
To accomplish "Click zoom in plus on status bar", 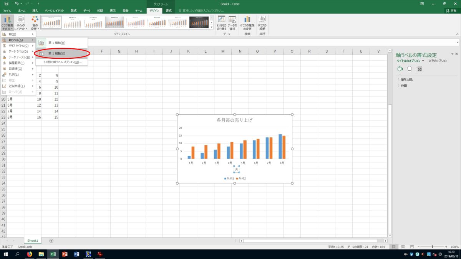I will click(x=447, y=247).
